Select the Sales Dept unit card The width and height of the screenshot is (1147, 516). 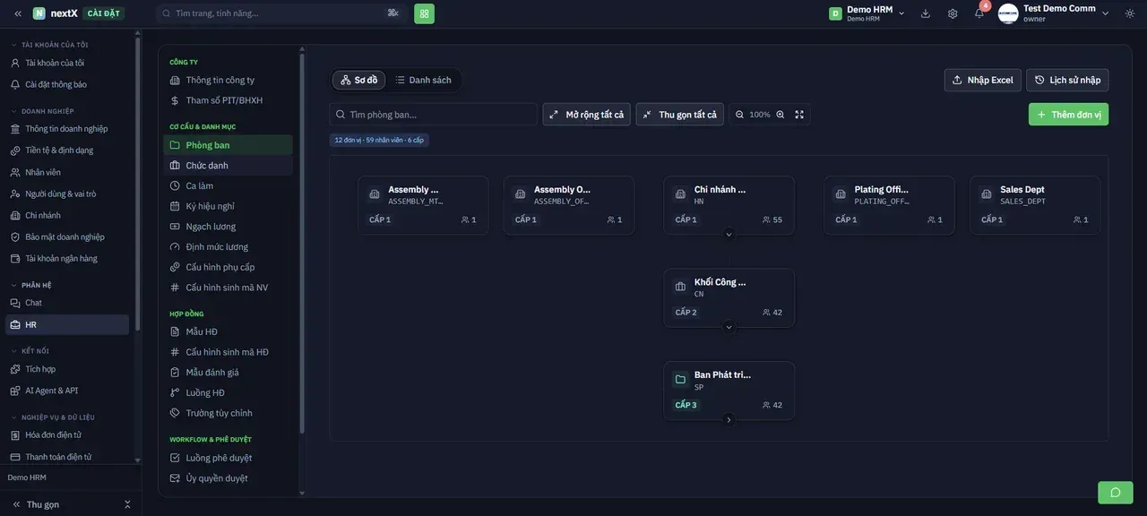click(x=1035, y=205)
